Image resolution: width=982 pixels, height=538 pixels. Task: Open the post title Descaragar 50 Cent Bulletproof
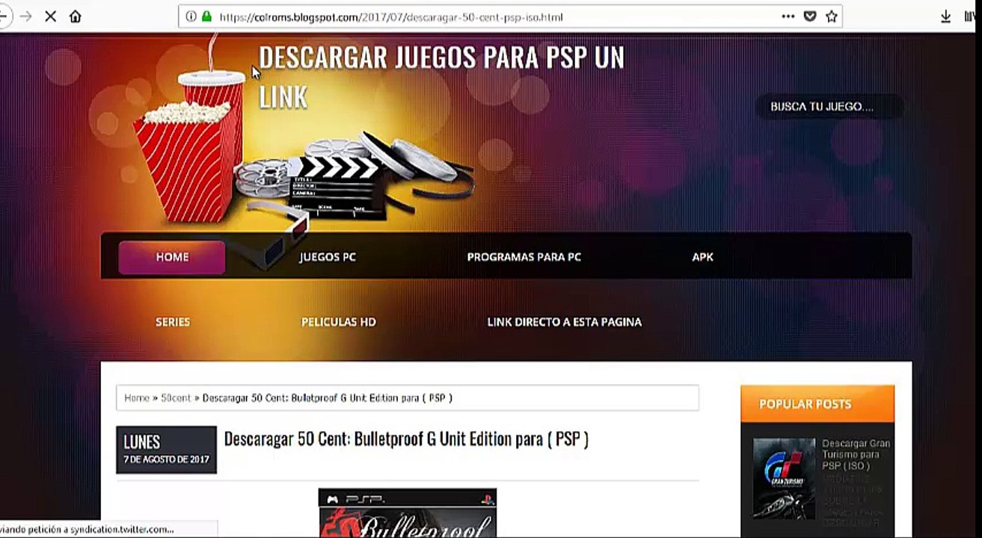coord(406,439)
